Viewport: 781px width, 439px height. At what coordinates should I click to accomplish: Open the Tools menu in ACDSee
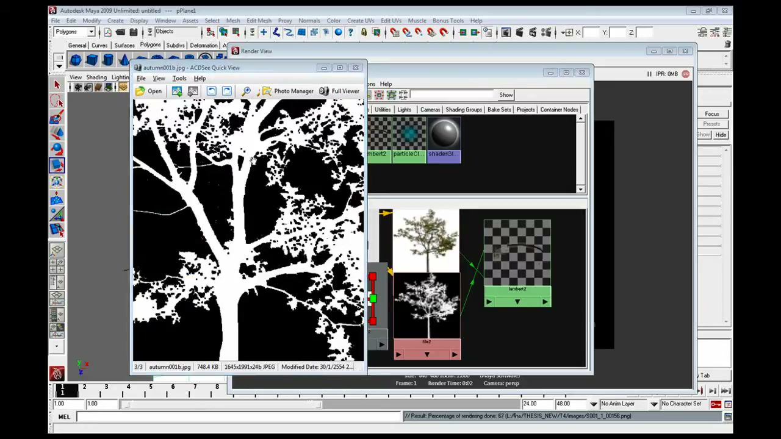click(179, 79)
